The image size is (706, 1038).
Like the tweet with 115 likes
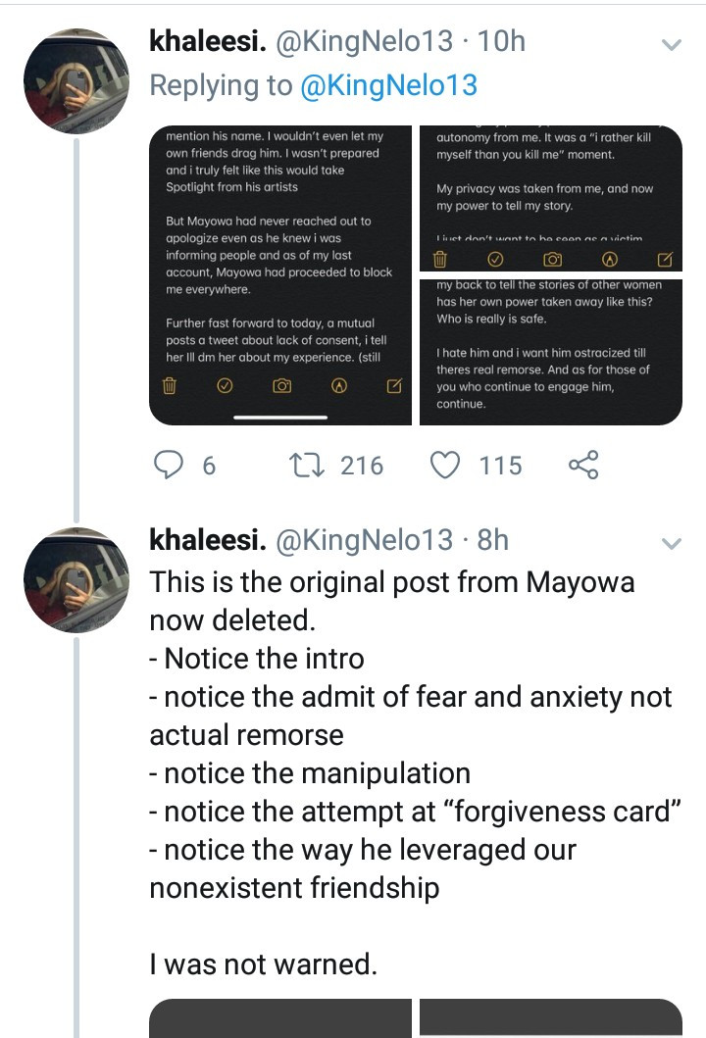click(x=445, y=465)
